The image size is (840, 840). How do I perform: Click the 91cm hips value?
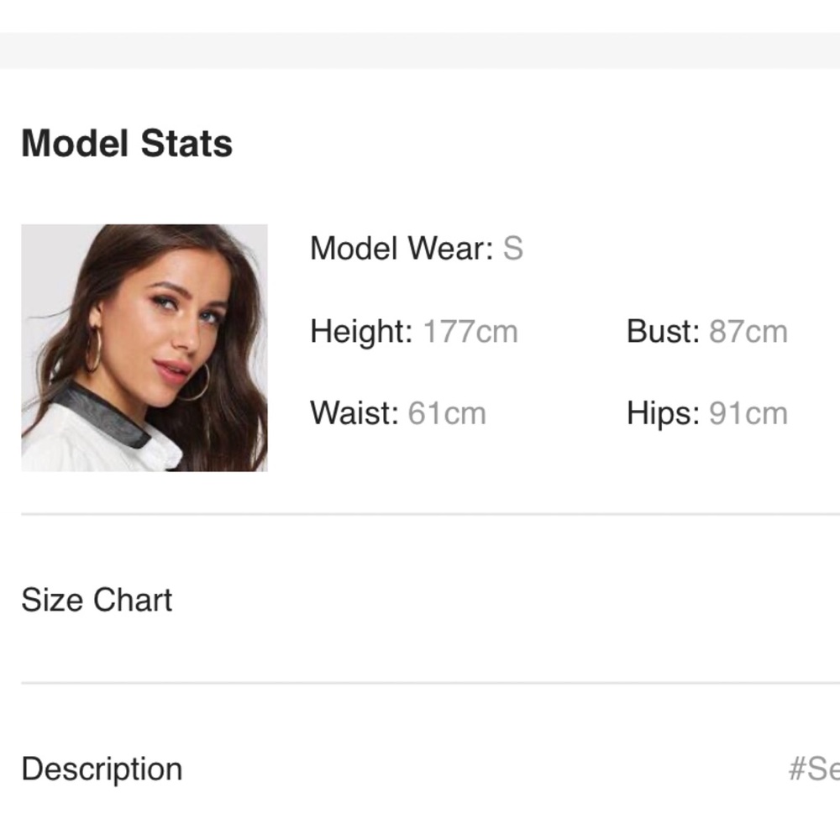click(748, 413)
